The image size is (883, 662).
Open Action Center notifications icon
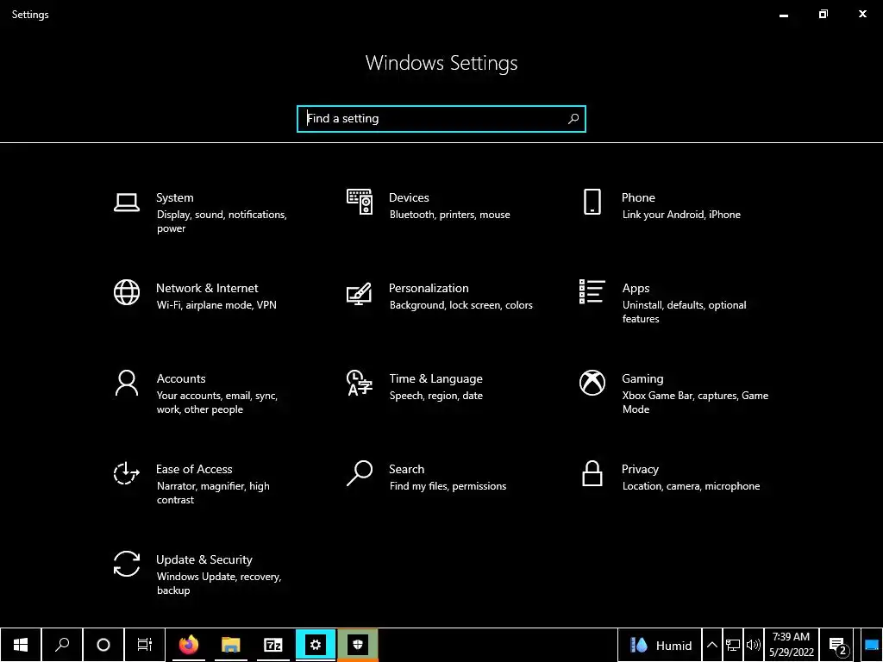click(838, 645)
